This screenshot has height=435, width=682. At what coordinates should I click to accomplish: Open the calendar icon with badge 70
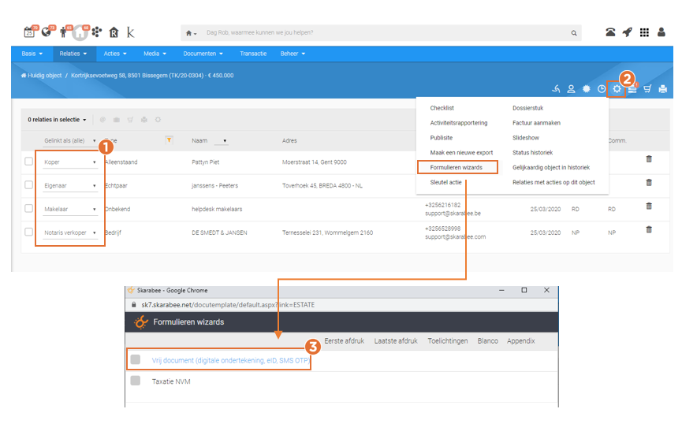pyautogui.click(x=29, y=32)
